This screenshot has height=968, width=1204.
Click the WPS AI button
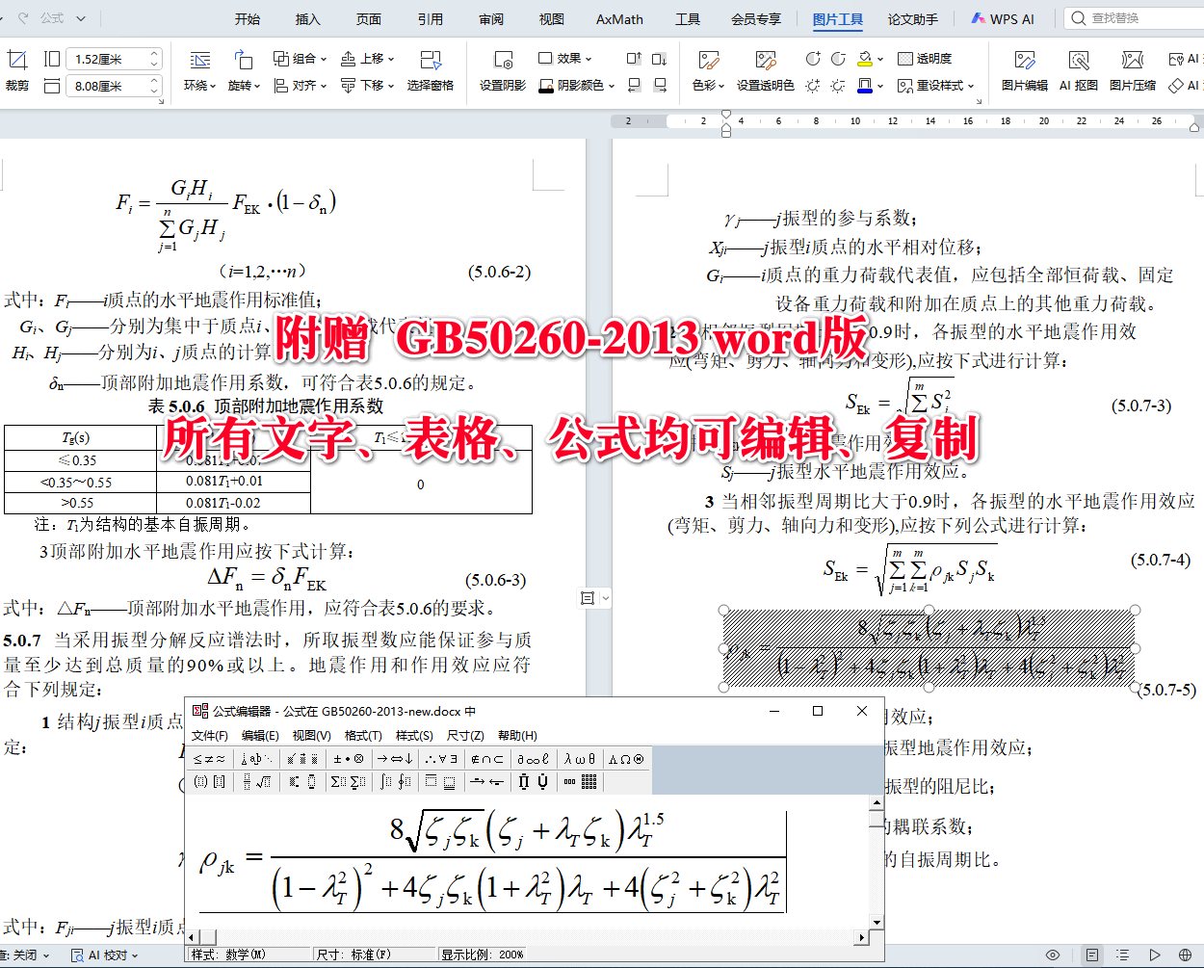(x=1003, y=18)
